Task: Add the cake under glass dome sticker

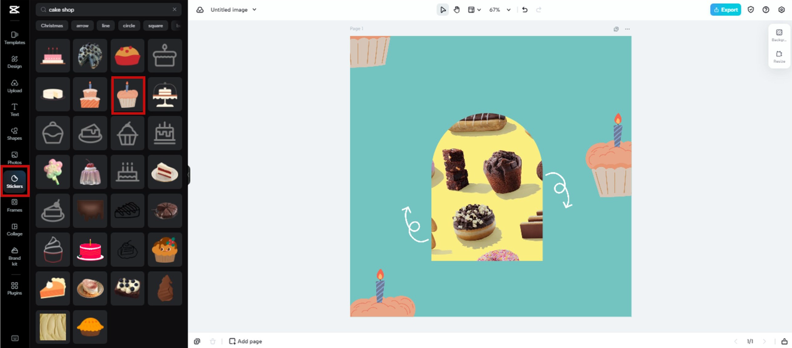Action: (x=165, y=94)
